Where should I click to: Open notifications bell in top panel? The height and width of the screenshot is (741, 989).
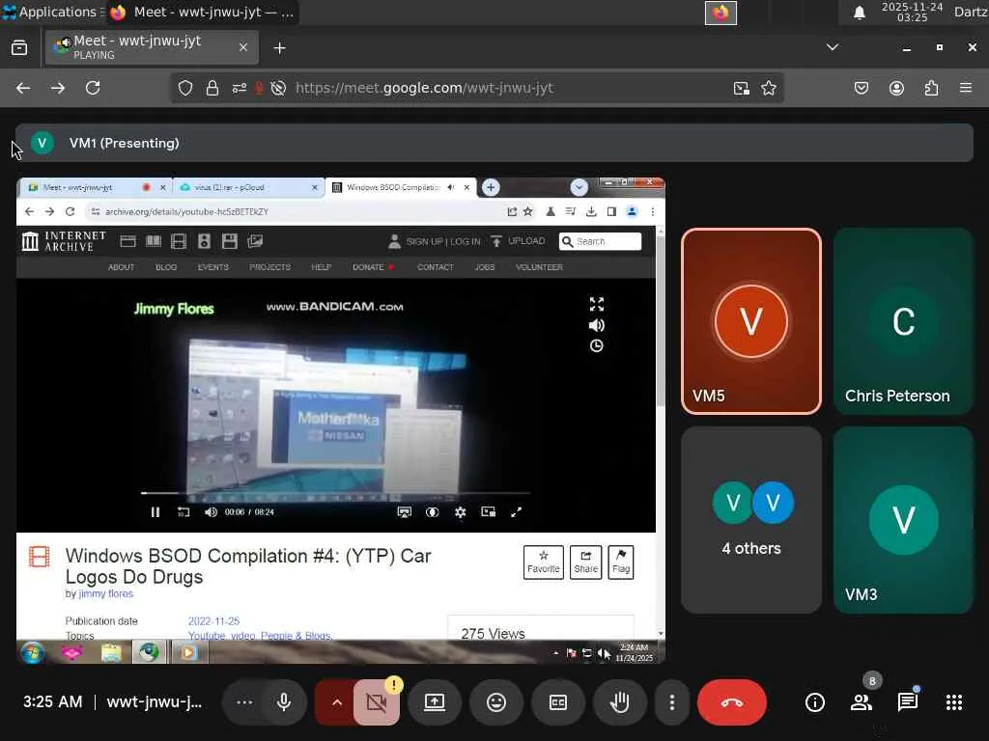pyautogui.click(x=859, y=13)
